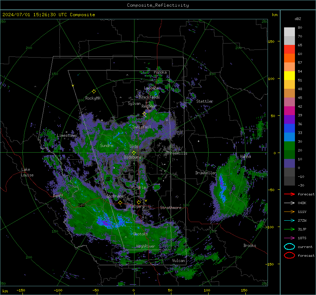The height and width of the screenshot is (295, 316).
Task: Select the tan 45-48 dBZ color swatch
Action: [x=289, y=93]
